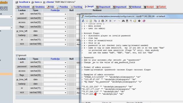Click the editor line starting "91.187.177.116"
This screenshot has width=183, height=103.
click(109, 89)
